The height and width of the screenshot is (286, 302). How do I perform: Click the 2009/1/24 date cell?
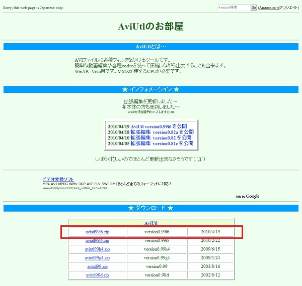point(210,258)
